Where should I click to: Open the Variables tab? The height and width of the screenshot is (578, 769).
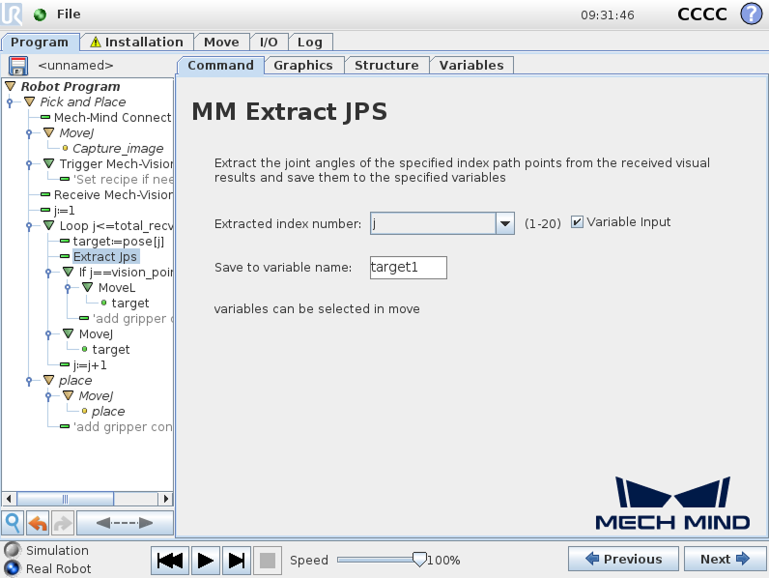[471, 66]
